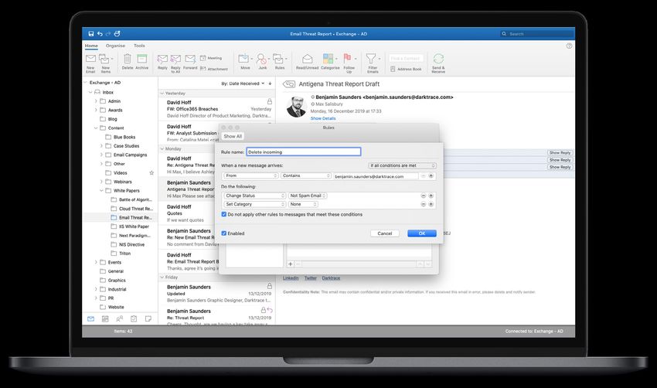Collapse the Yesterday message group

pyautogui.click(x=162, y=93)
